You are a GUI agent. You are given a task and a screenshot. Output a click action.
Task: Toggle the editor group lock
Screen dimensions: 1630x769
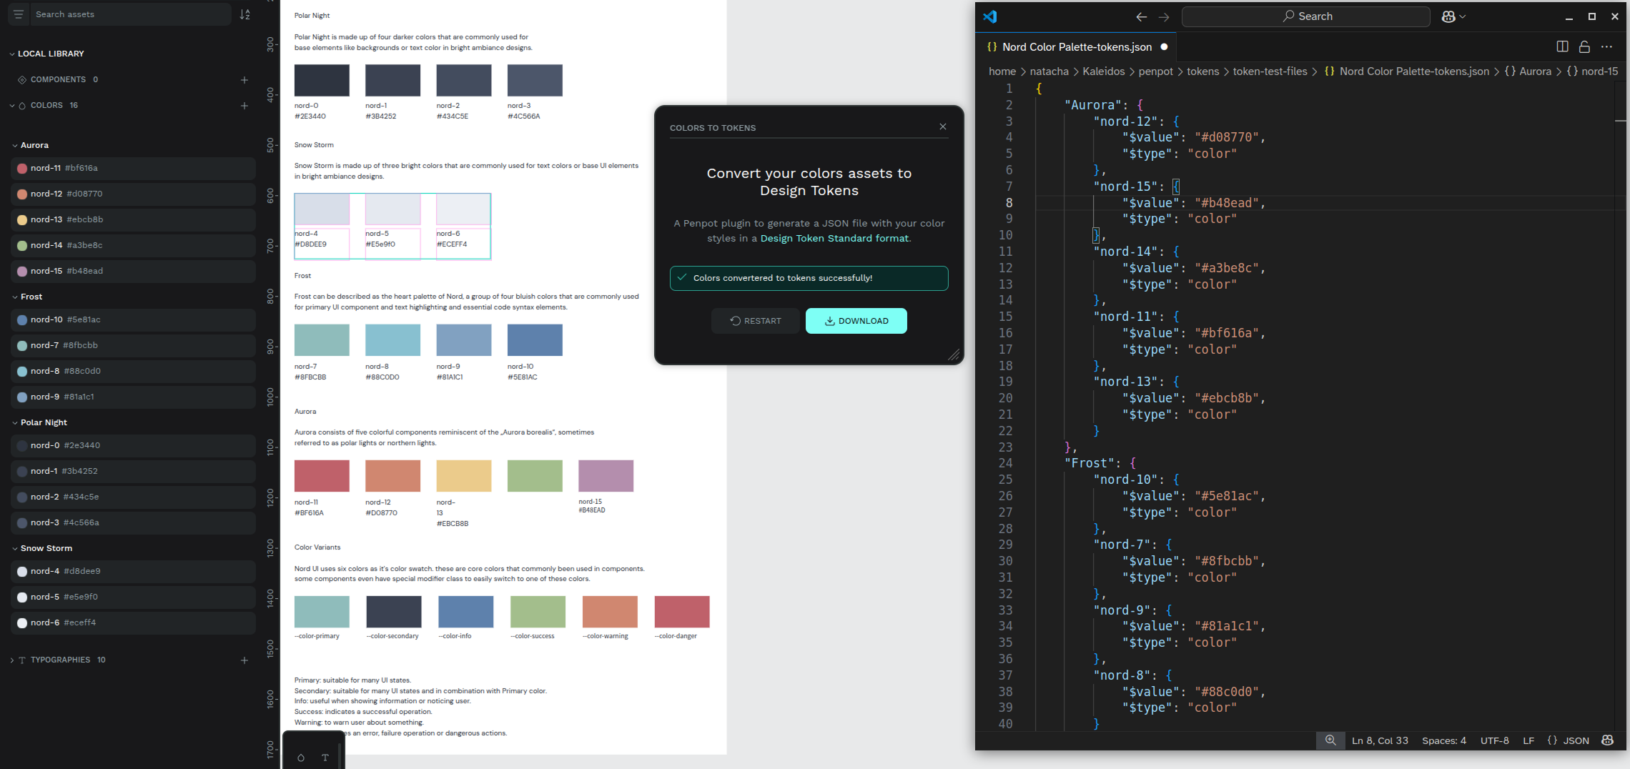[x=1584, y=46]
